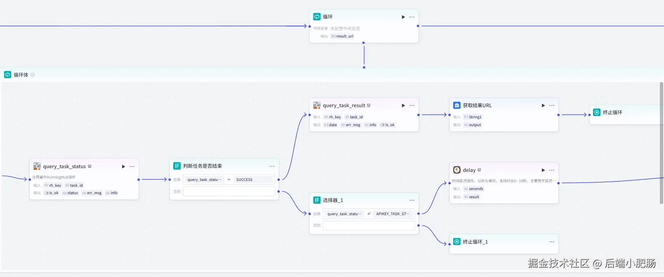Image resolution: width=664 pixels, height=277 pixels.
Task: Click the query_task_result node title
Action: tap(344, 106)
